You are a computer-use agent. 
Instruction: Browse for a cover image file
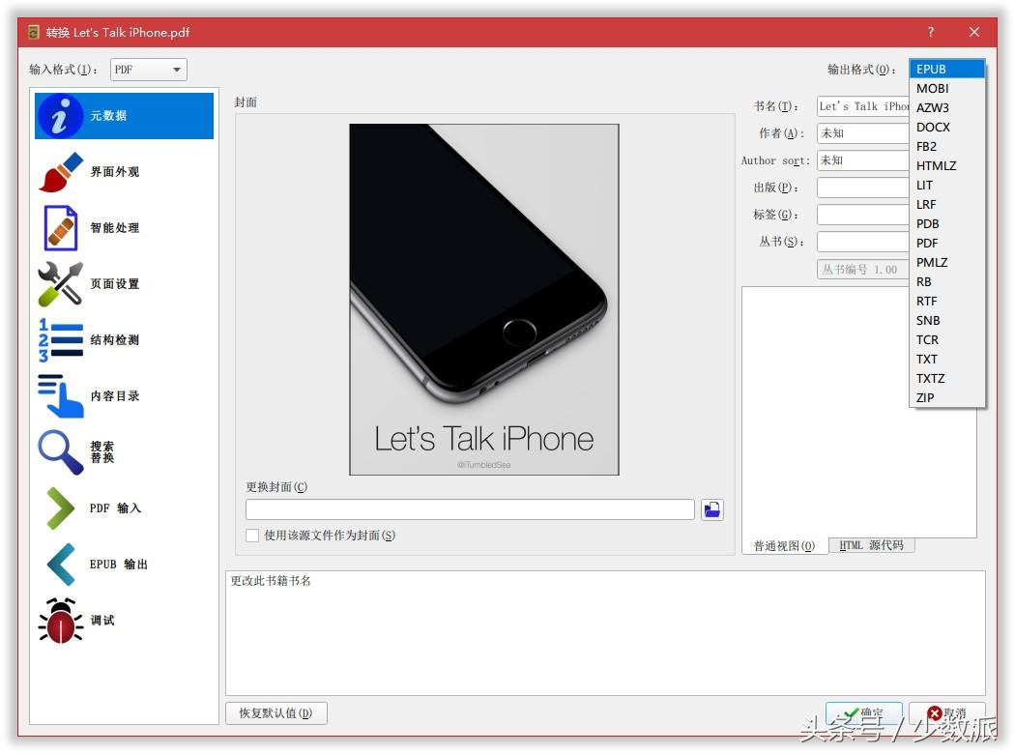point(712,510)
